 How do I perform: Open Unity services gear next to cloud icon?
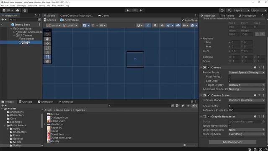tap(25, 10)
